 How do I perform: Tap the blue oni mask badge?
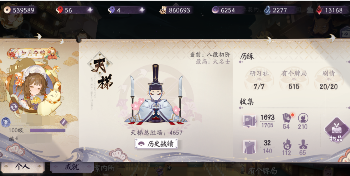coord(6,122)
